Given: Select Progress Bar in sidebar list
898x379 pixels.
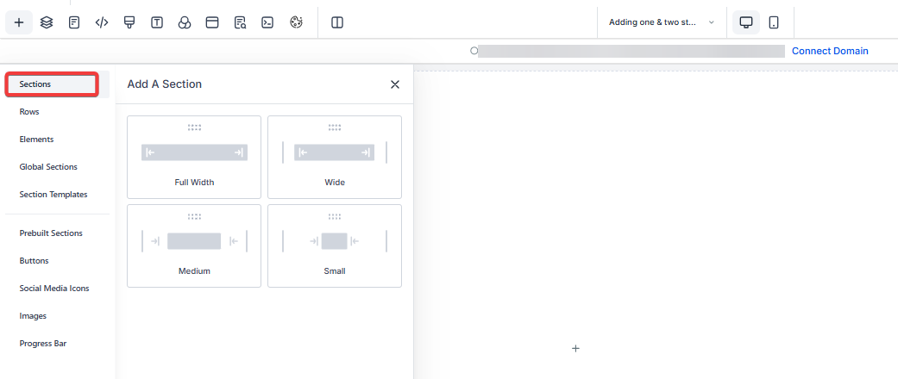Looking at the screenshot, I should click(43, 344).
